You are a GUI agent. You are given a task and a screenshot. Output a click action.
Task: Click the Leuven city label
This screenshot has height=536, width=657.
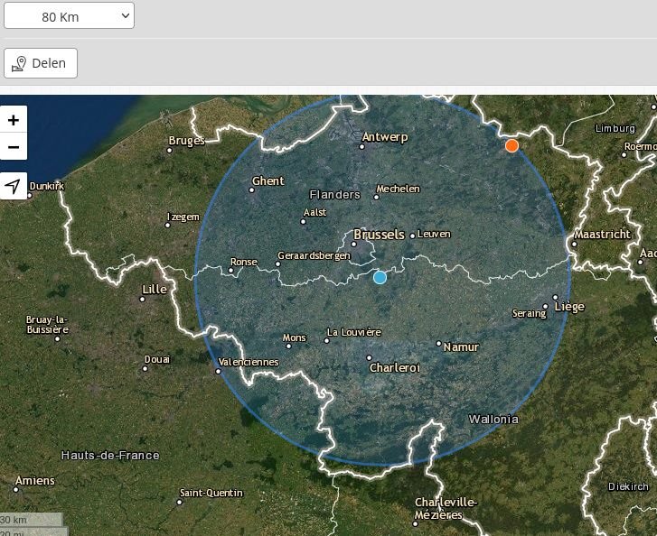click(434, 235)
